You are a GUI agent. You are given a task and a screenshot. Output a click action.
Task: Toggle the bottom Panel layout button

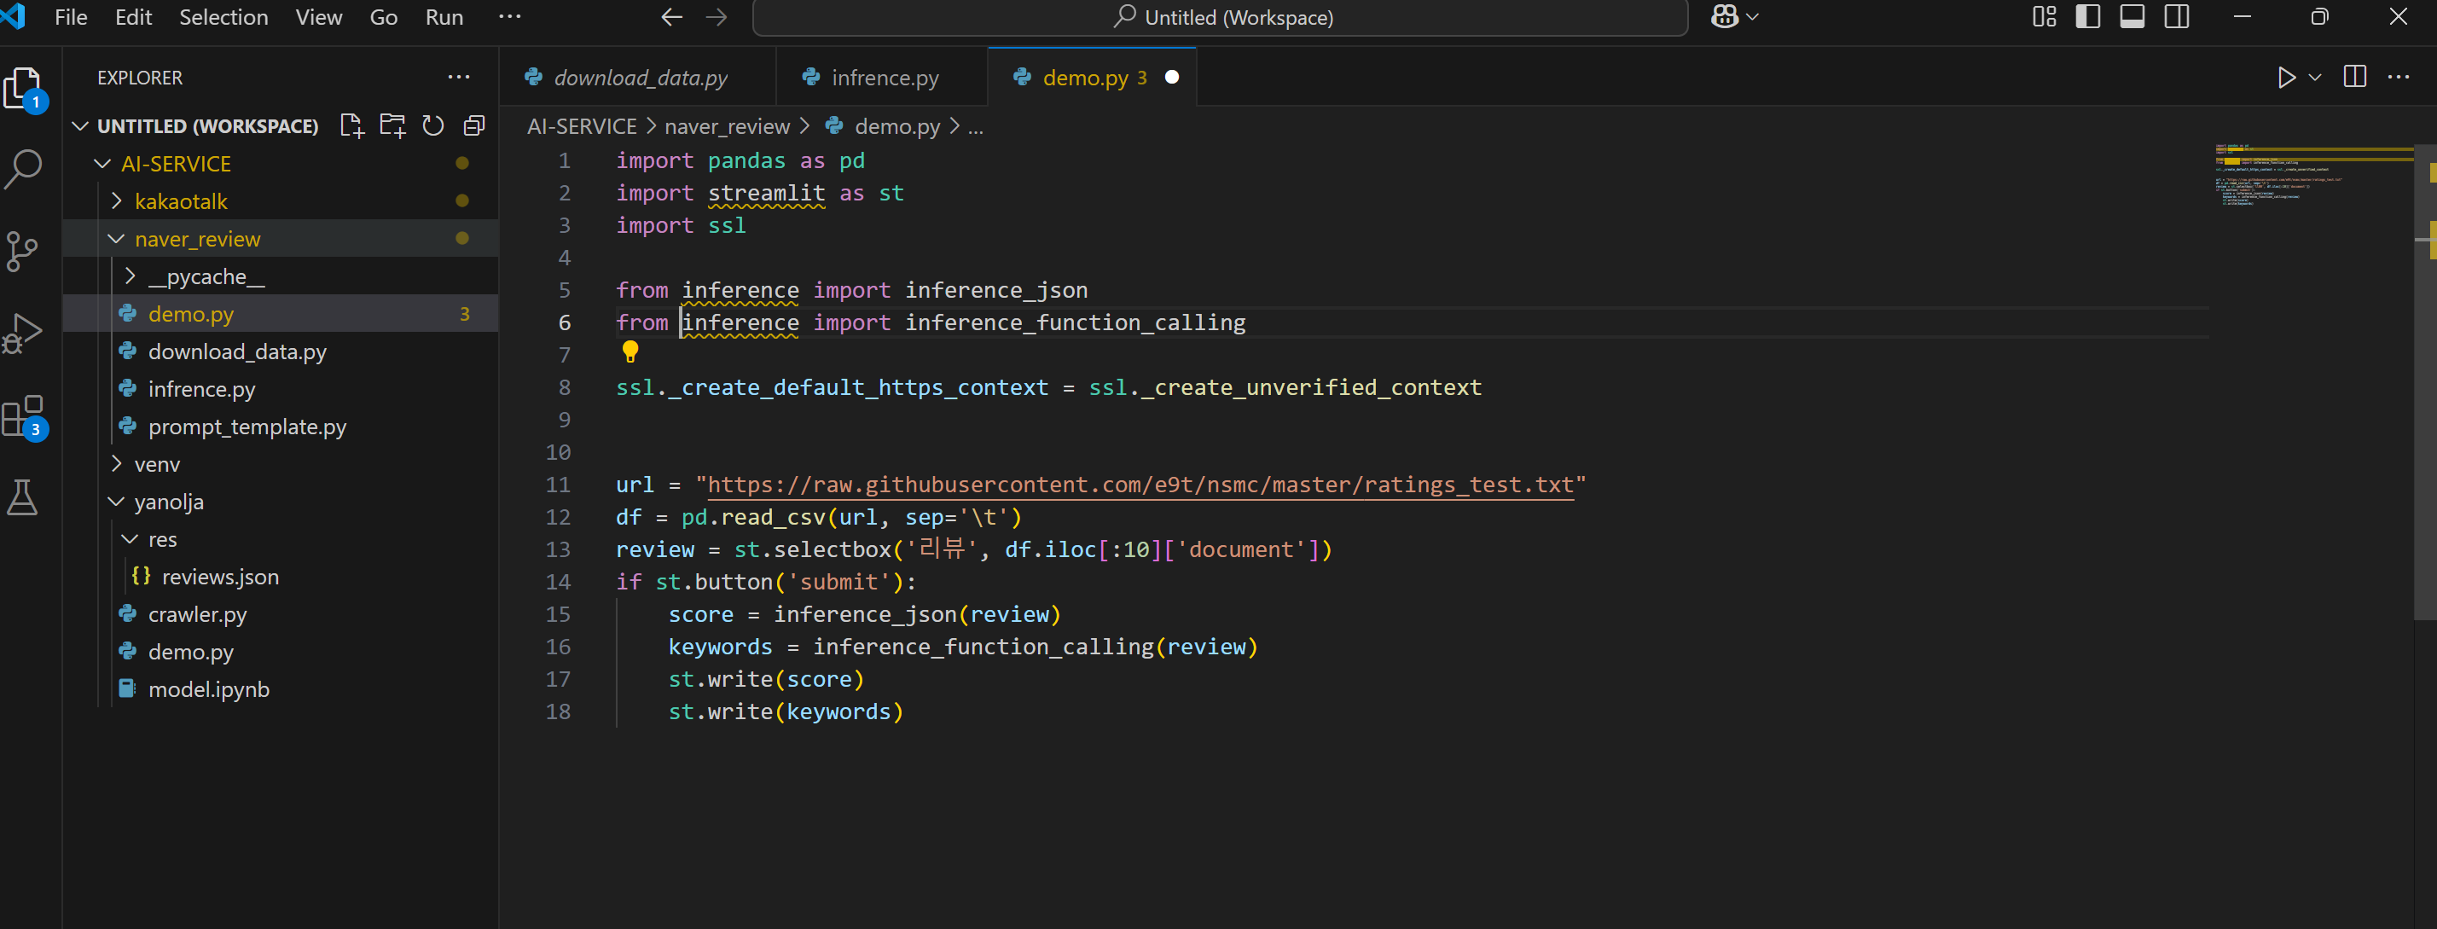[2132, 17]
